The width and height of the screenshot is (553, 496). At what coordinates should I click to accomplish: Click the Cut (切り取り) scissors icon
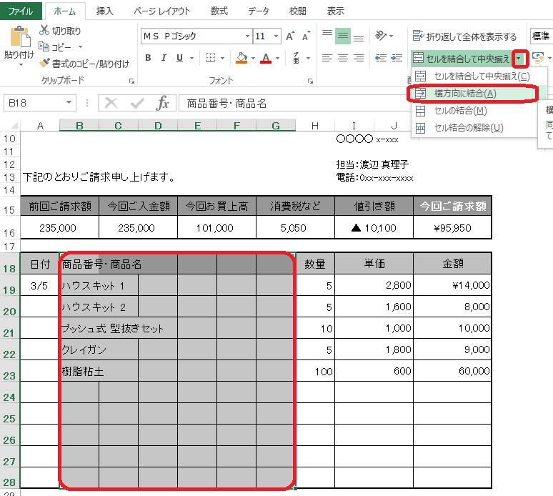pyautogui.click(x=44, y=31)
